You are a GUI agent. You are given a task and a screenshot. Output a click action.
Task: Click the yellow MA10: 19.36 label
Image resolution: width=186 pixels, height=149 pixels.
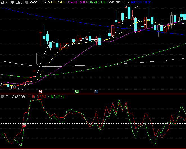pos(57,2)
